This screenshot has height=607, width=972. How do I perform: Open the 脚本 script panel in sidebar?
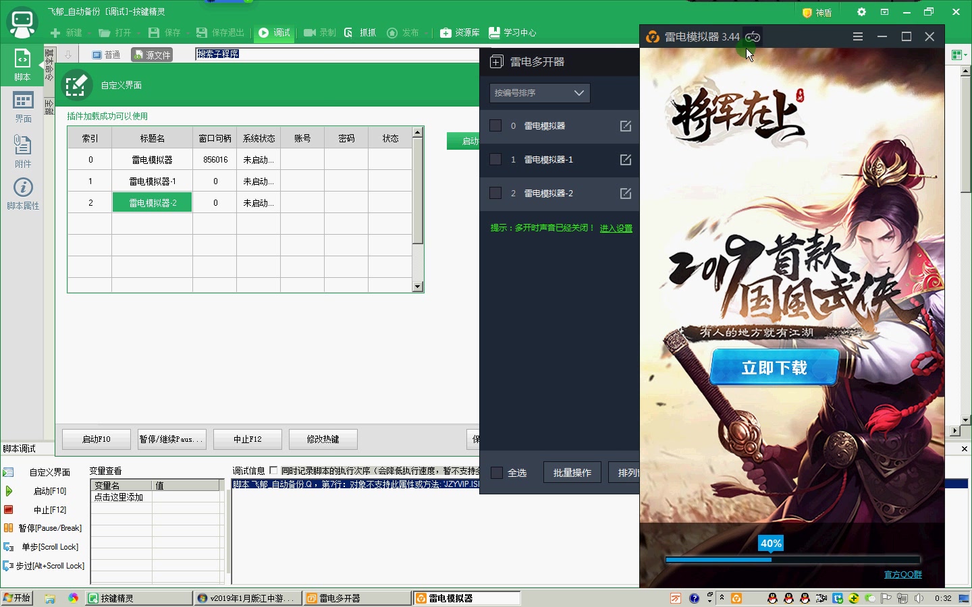click(x=22, y=65)
